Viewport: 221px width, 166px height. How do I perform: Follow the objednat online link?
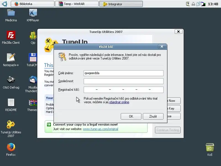coord(119,102)
